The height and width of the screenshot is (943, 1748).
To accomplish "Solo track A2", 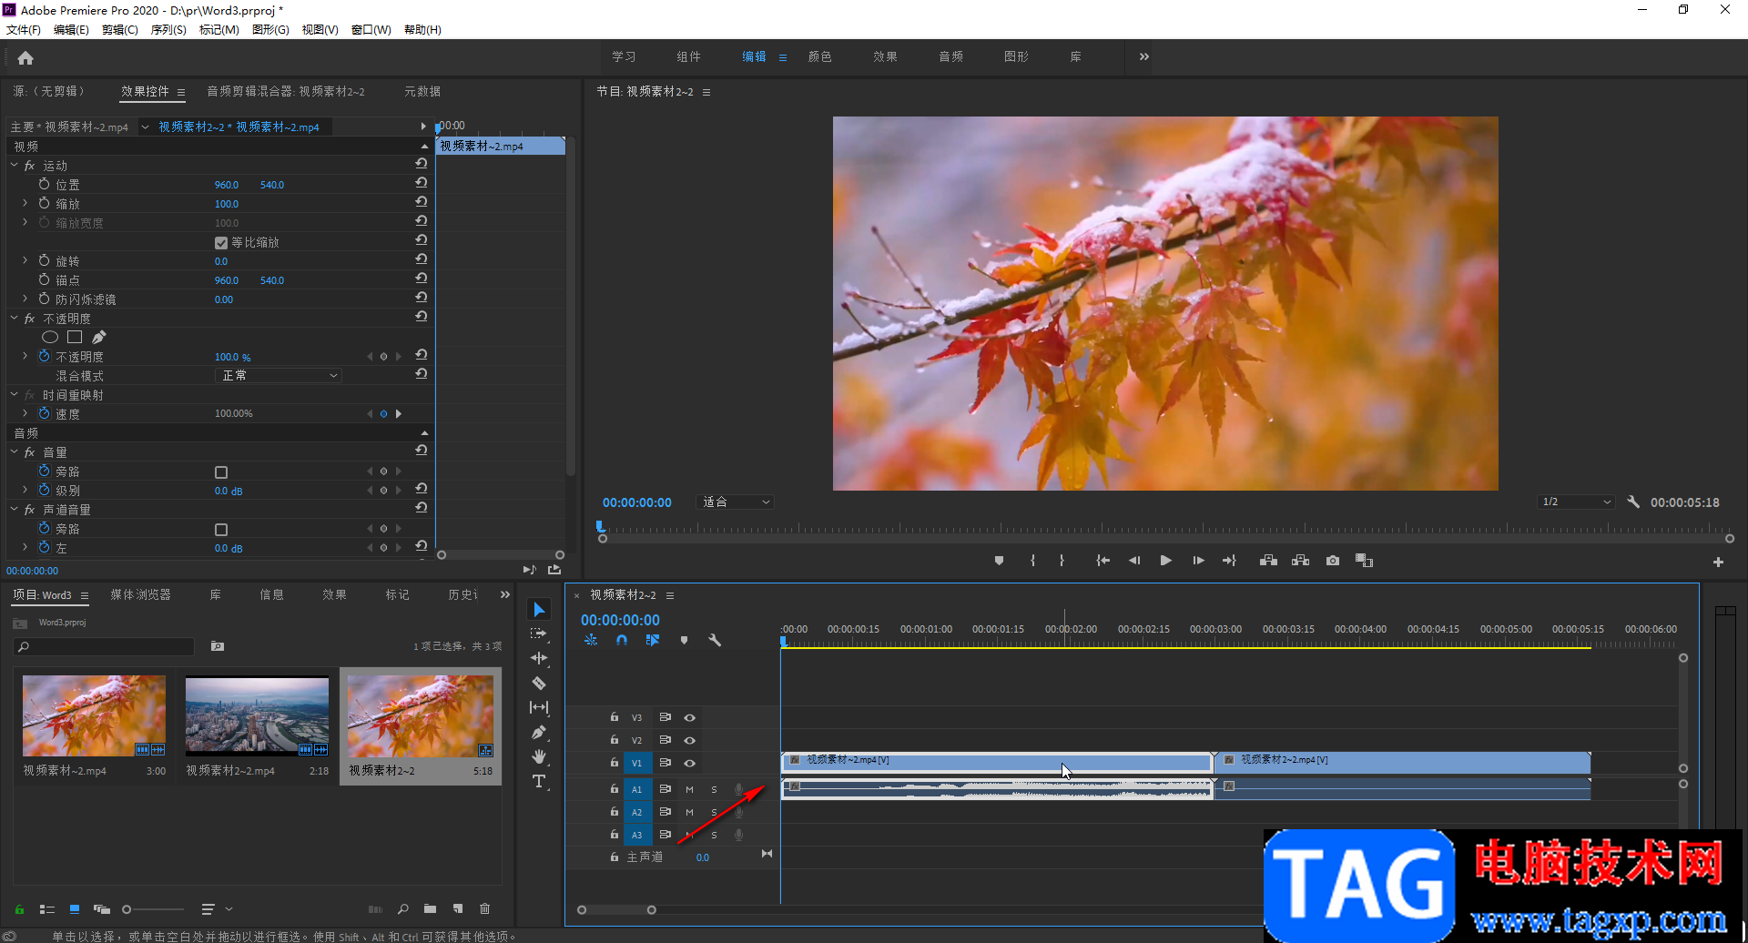I will [x=714, y=812].
